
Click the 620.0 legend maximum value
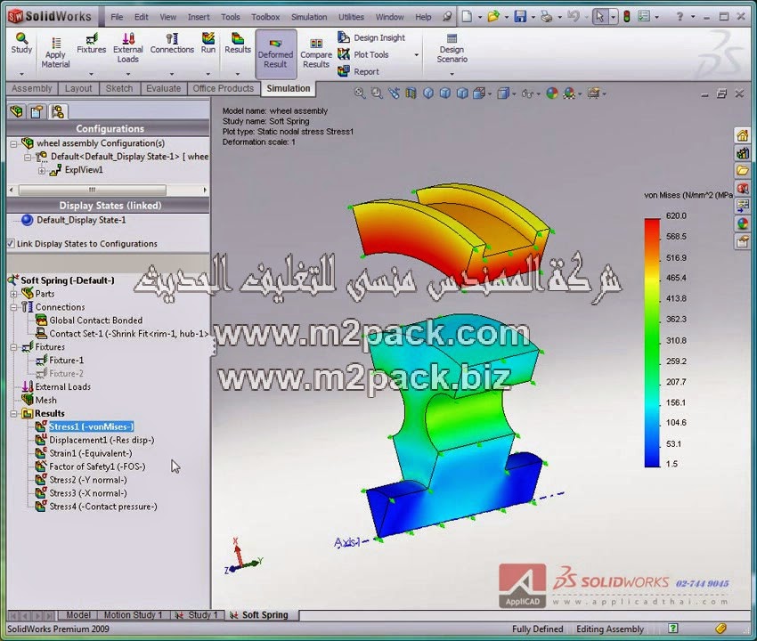coord(676,215)
